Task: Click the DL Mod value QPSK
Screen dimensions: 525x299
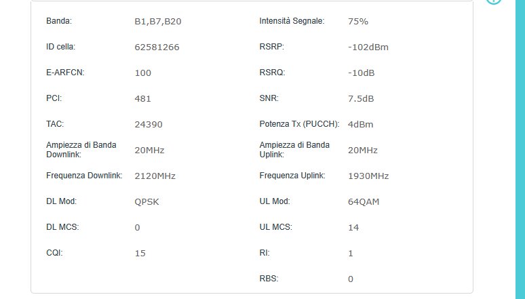Action: (x=147, y=202)
